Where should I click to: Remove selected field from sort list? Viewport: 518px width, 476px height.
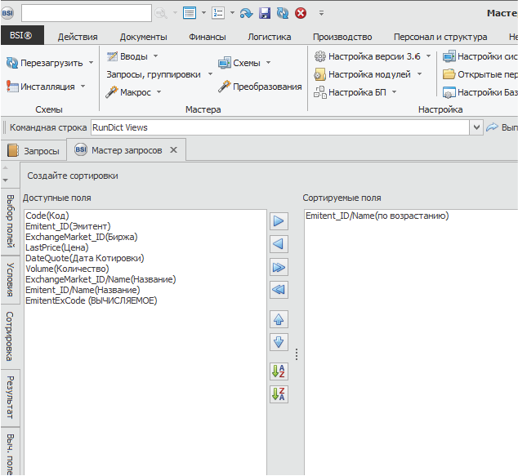(279, 244)
